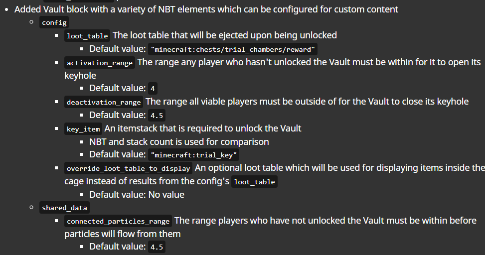This screenshot has width=485, height=255.
Task: Click the deactivation_range code label
Action: coord(104,102)
